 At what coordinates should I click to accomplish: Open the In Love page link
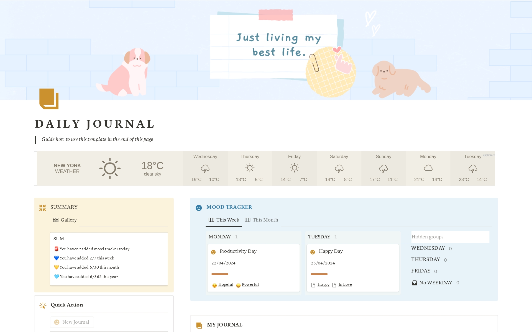pos(345,285)
